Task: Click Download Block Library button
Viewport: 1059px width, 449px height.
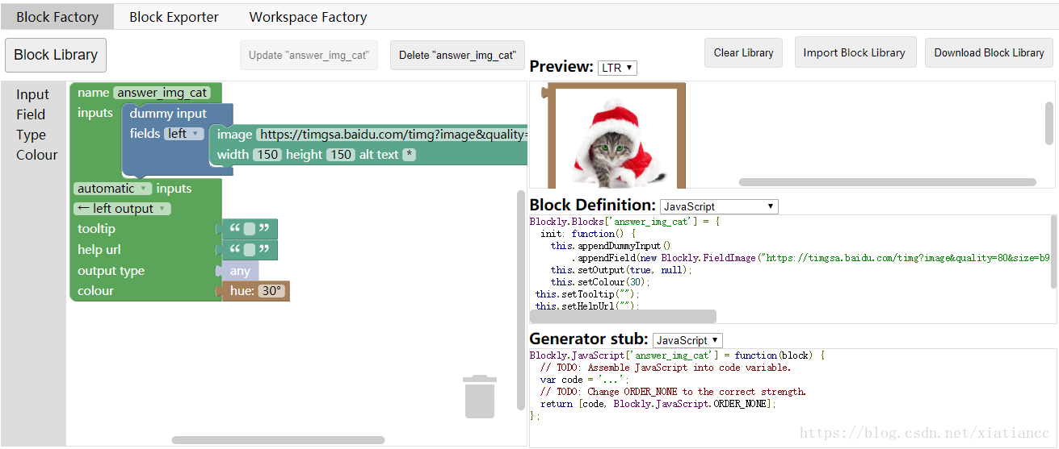Action: coord(989,52)
